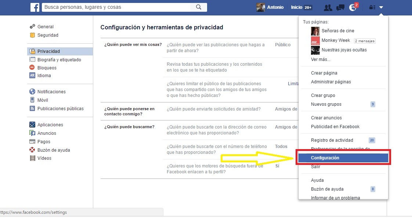
Task: Open Señoras de cine page
Action: 338,31
